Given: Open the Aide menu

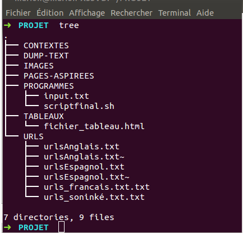Looking at the screenshot, I should click(x=205, y=13).
